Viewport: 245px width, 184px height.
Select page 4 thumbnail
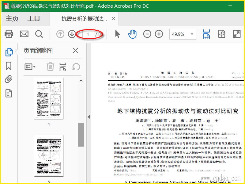pos(49,98)
